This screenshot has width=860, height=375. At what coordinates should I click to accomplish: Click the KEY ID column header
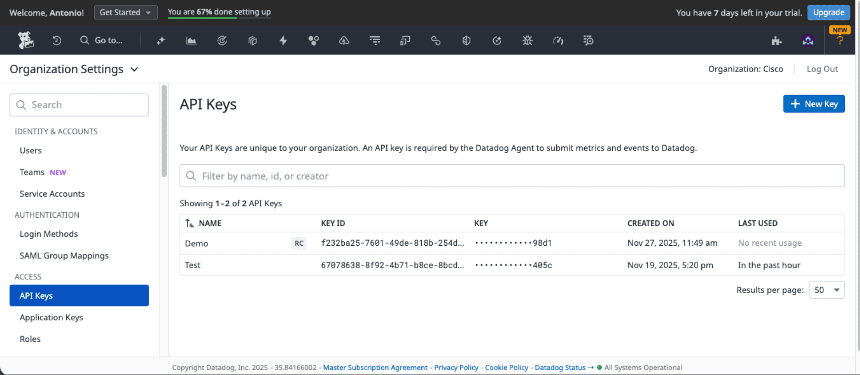pos(333,223)
